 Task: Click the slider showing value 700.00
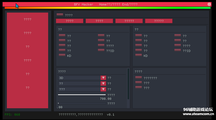click(82, 95)
